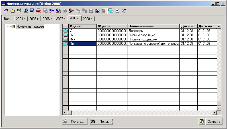227x129 pixels.
Task: Click 01.01.08 date in the Пр row
Action: point(207,44)
